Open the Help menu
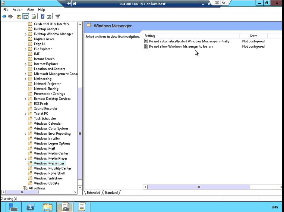Screen dimensions: 284x212 click(42, 10)
